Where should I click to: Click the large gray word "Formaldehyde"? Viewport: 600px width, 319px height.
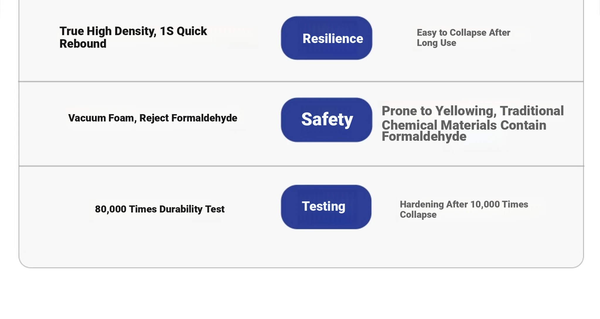tap(424, 136)
